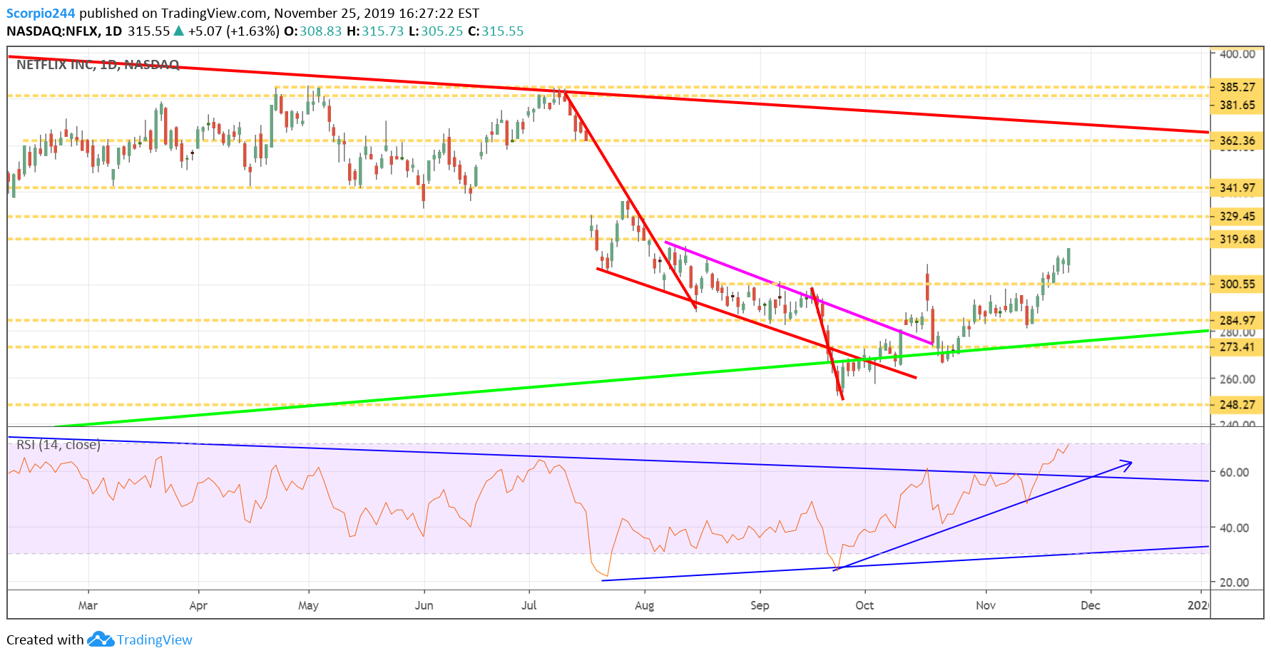Click the low price value 305.25

pos(441,31)
